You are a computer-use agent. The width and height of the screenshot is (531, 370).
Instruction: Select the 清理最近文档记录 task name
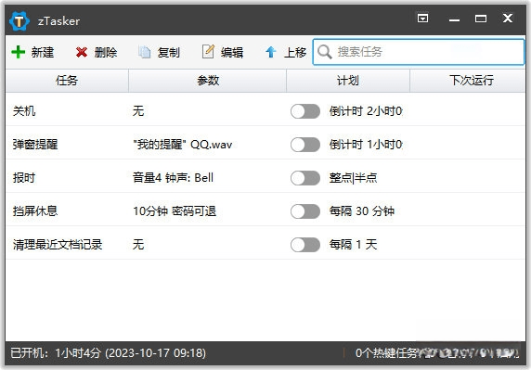(x=58, y=245)
